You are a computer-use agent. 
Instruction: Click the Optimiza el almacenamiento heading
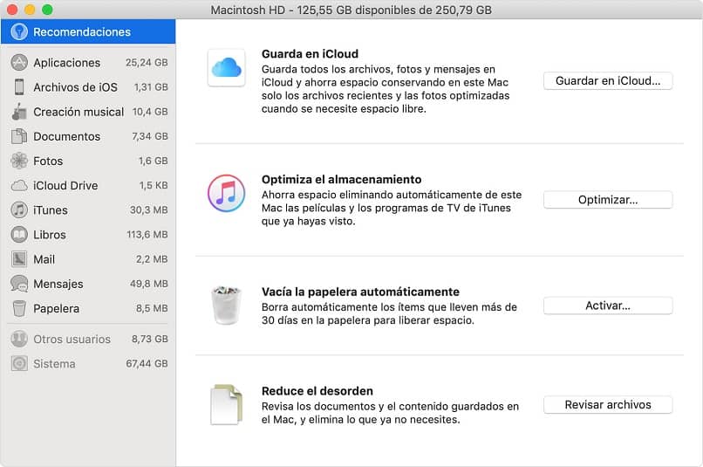(342, 180)
